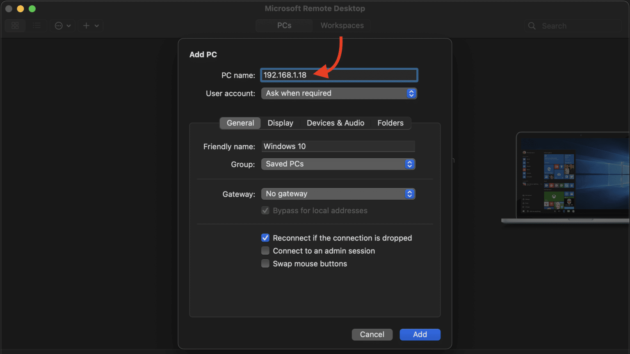Click the Group selector stepper icon

[409, 164]
